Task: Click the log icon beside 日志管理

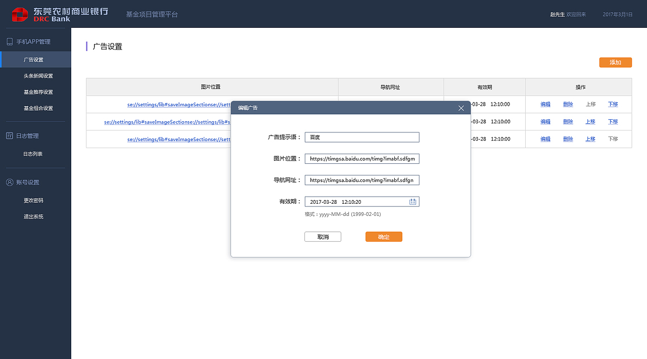Action: pos(10,136)
